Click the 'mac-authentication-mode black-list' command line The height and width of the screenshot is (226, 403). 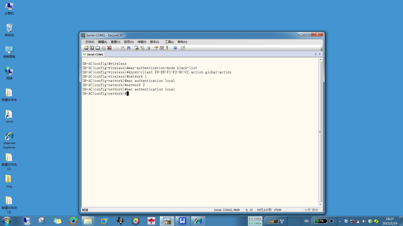click(x=140, y=68)
